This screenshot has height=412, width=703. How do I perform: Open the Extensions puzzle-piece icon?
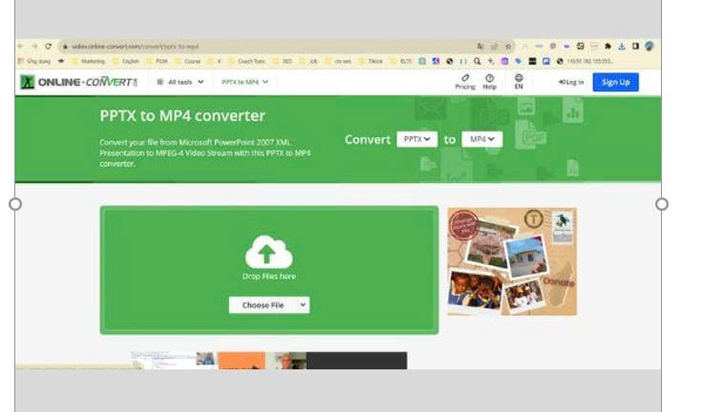tap(607, 46)
